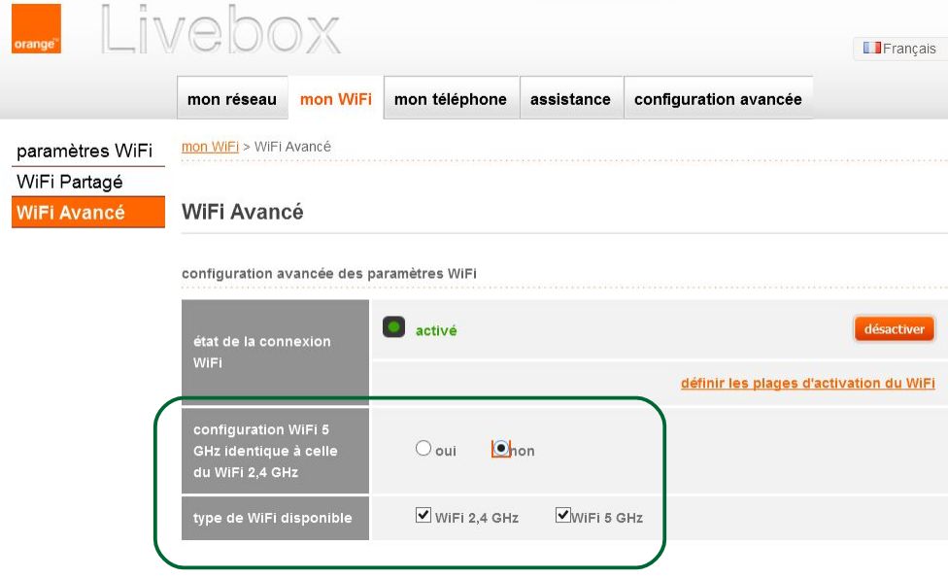Select 'WiFi Partagé' in sidebar
The height and width of the screenshot is (578, 948).
[88, 182]
